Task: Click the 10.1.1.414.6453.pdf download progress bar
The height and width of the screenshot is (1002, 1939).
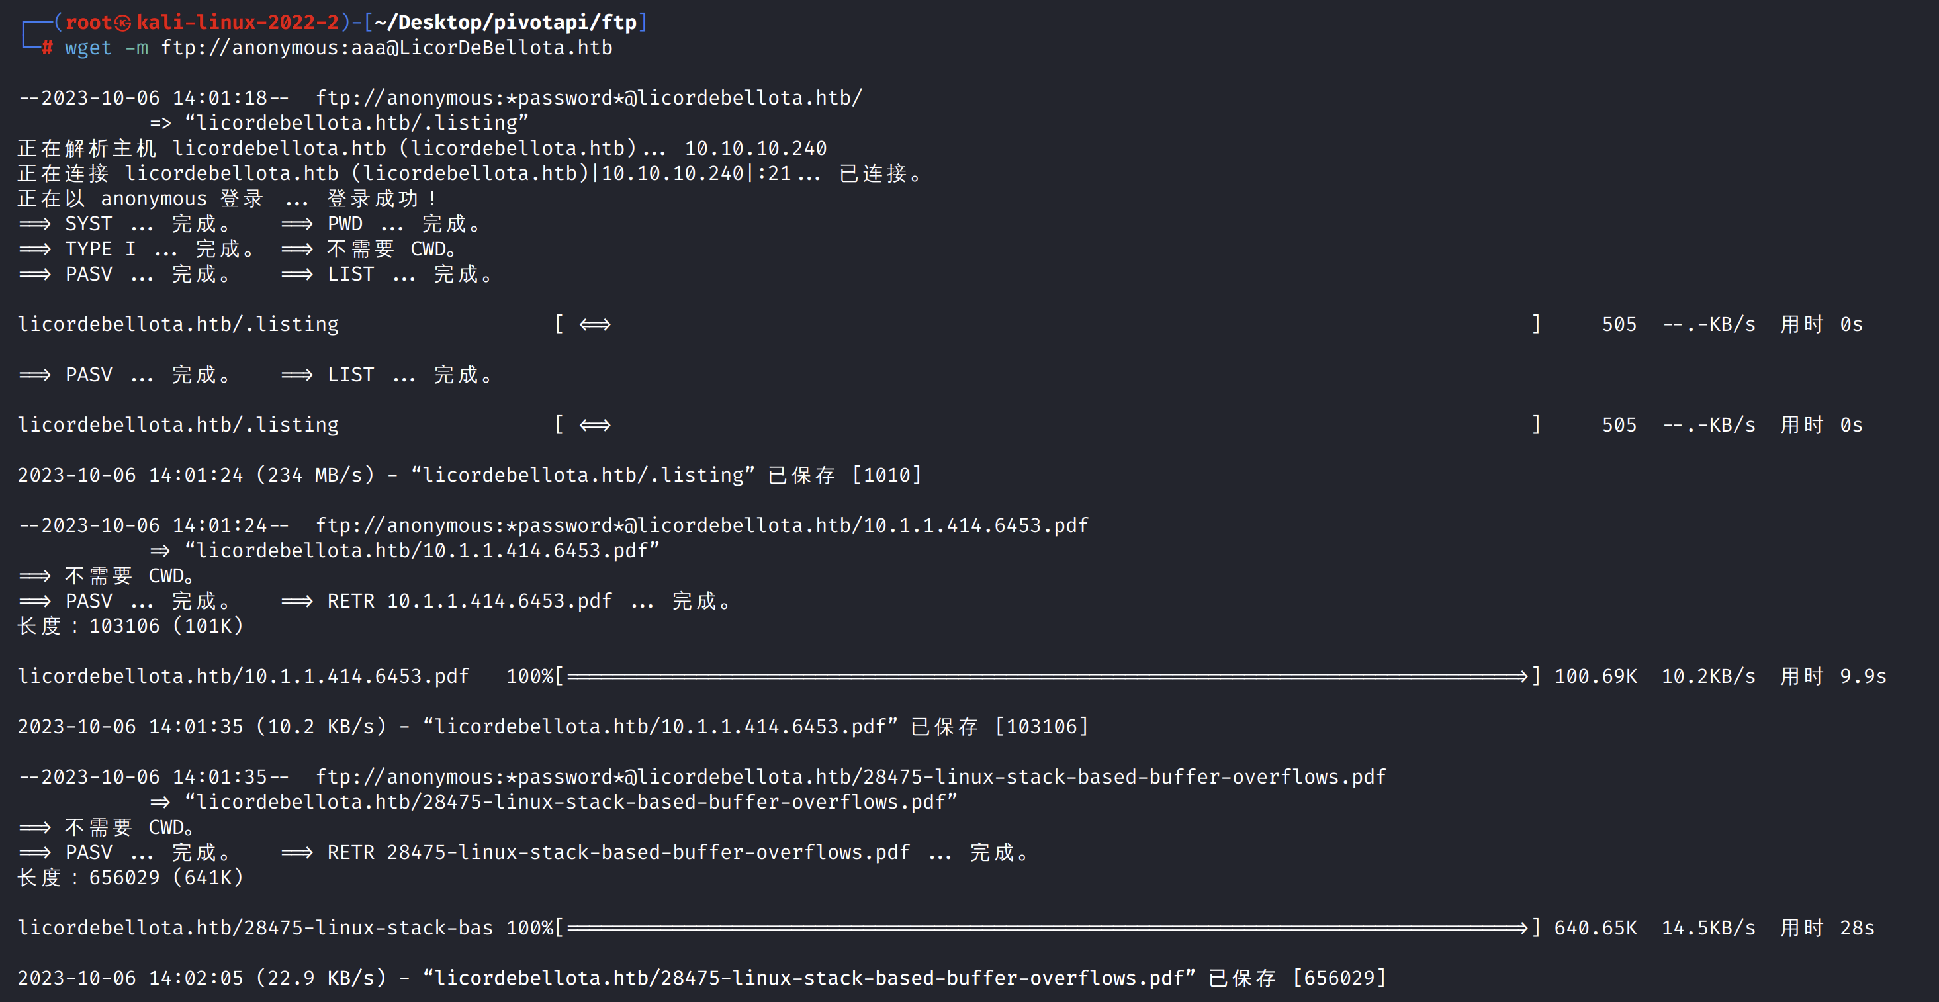Action: (1046, 677)
